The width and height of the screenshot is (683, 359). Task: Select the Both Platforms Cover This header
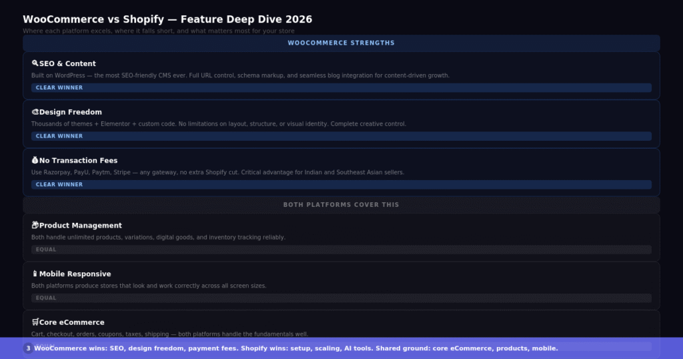tap(341, 205)
